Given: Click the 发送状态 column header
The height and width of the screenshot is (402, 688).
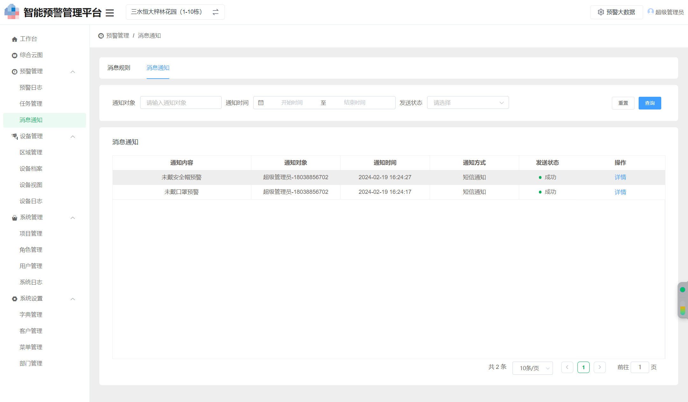Looking at the screenshot, I should (547, 163).
